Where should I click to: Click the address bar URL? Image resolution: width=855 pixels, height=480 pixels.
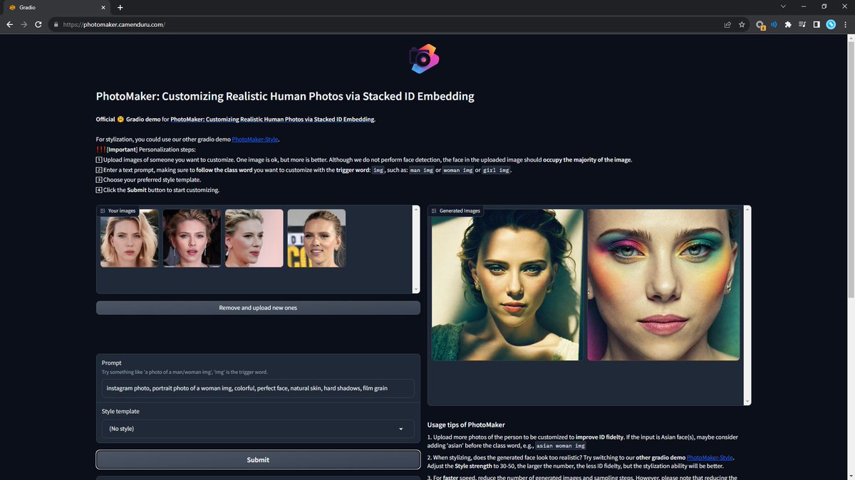click(x=114, y=24)
